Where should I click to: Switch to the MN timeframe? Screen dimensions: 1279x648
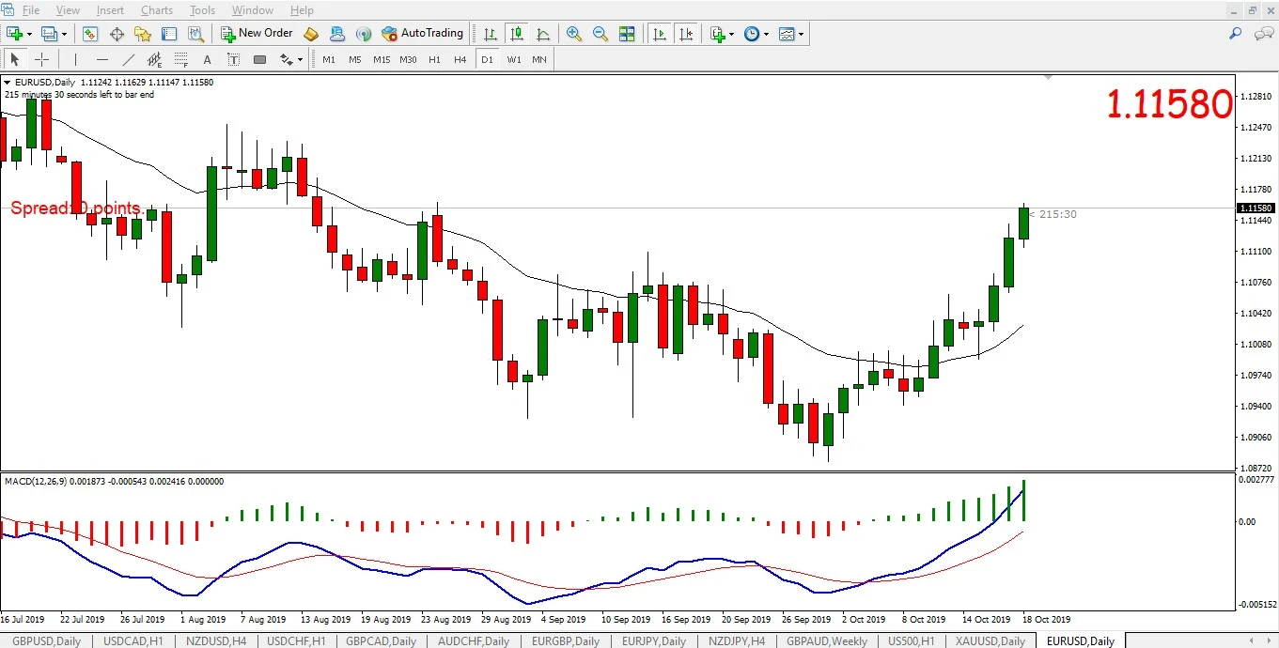click(x=539, y=59)
